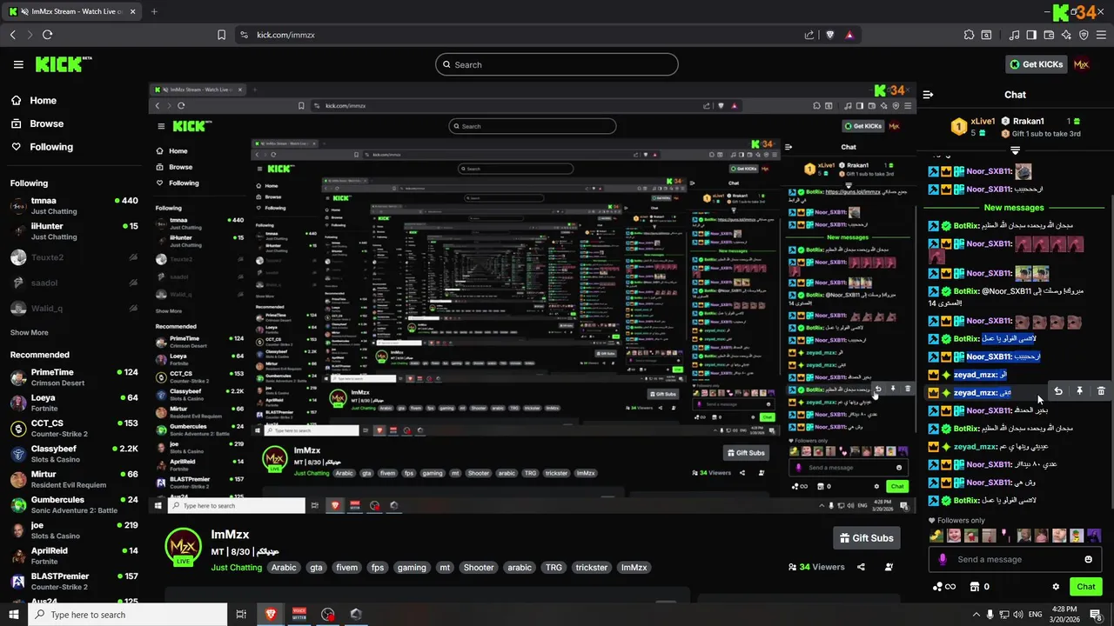The image size is (1114, 626).
Task: Reload the page in browser toolbar
Action: coord(47,35)
